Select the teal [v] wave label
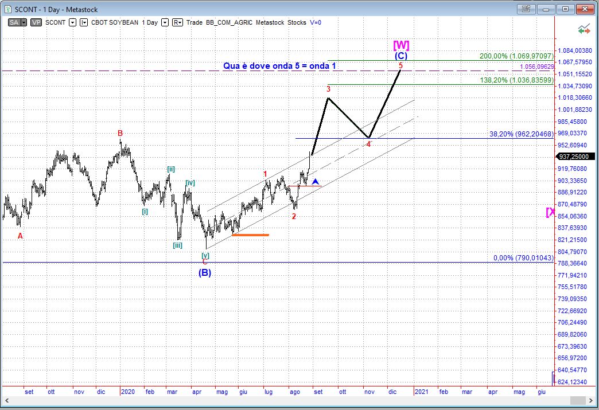Screen dimensions: 599x410 tap(205, 256)
